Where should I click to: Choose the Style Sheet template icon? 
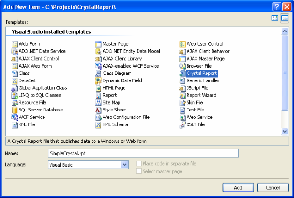(x=98, y=110)
